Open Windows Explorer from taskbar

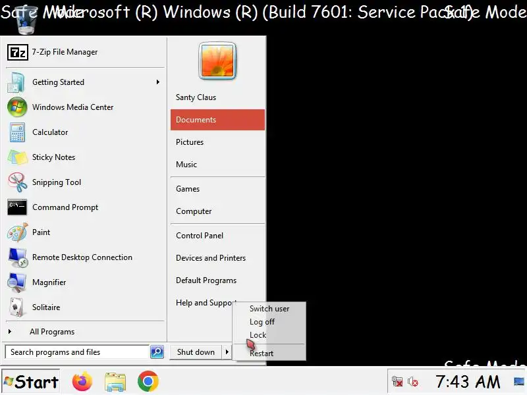click(115, 382)
